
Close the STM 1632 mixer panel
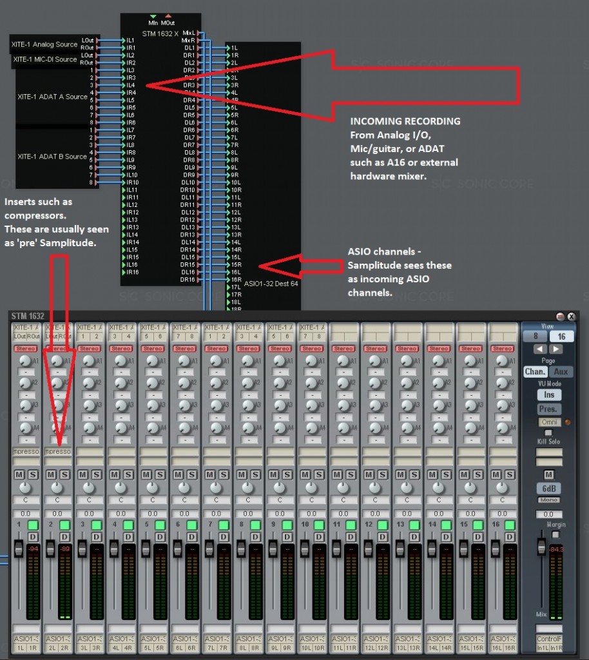[x=571, y=316]
